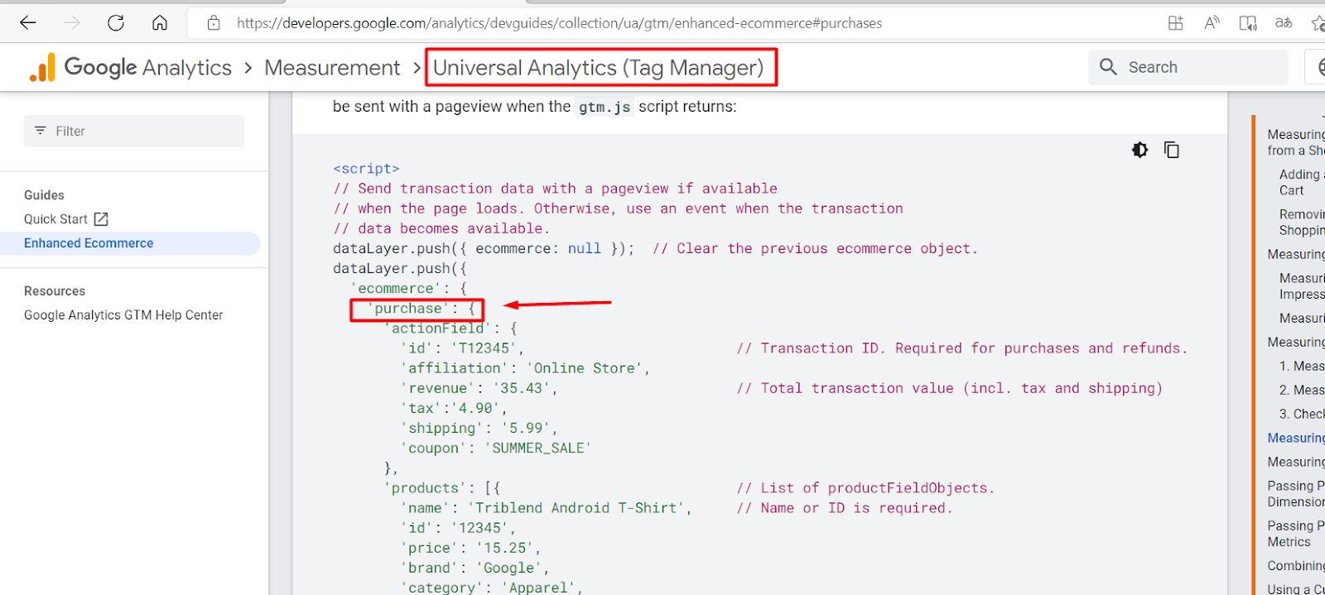The height and width of the screenshot is (595, 1325).
Task: Click the 'Triblend Android T-Shirt' product name
Action: [576, 508]
